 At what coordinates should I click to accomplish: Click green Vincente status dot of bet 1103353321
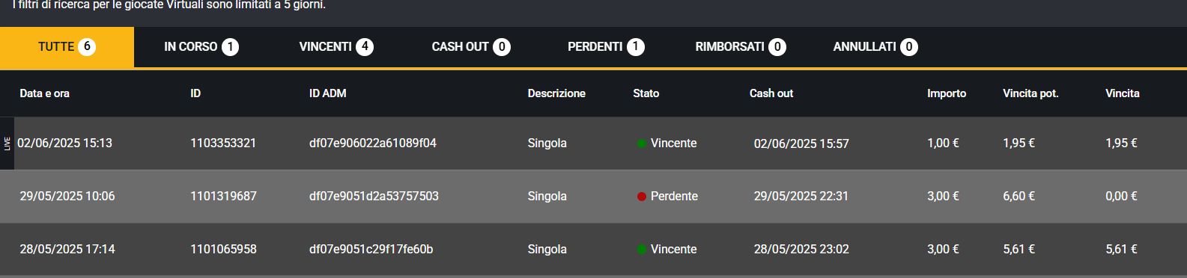click(x=642, y=143)
